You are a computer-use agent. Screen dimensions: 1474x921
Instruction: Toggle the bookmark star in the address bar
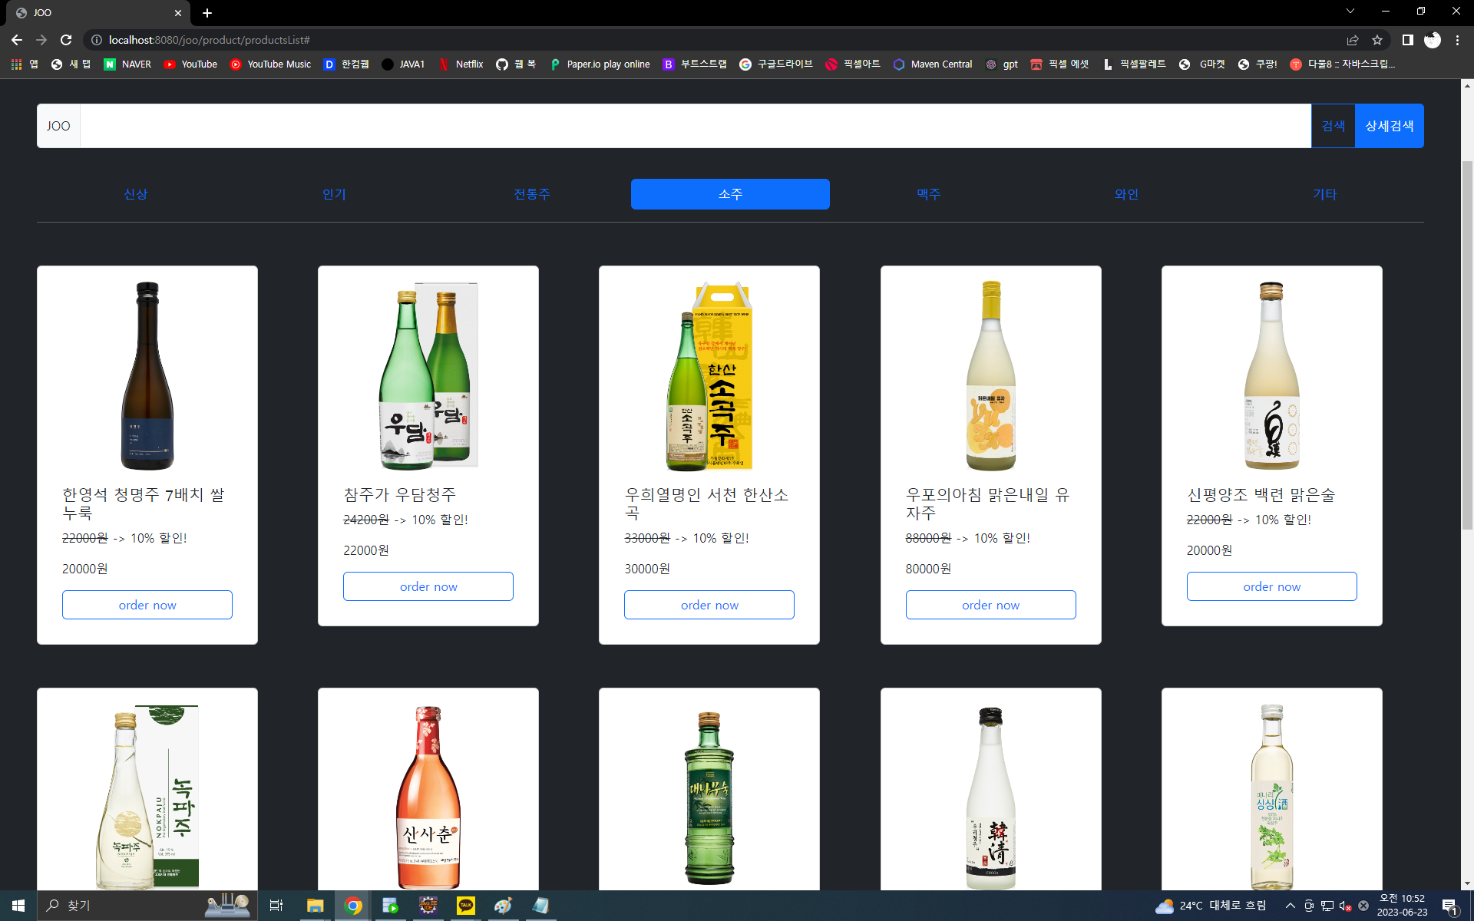[x=1377, y=40]
